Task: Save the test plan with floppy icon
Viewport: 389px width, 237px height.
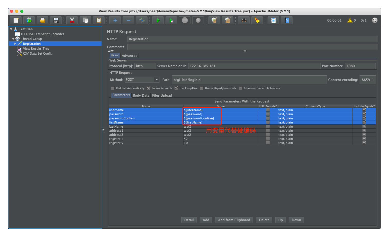Action: click(56, 20)
